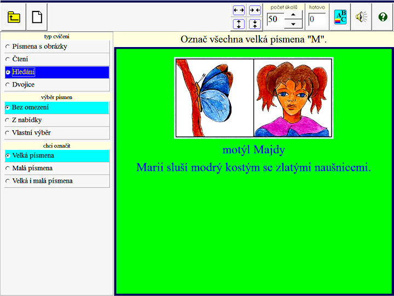
Task: Toggle the speaker sound icon
Action: coord(361,17)
